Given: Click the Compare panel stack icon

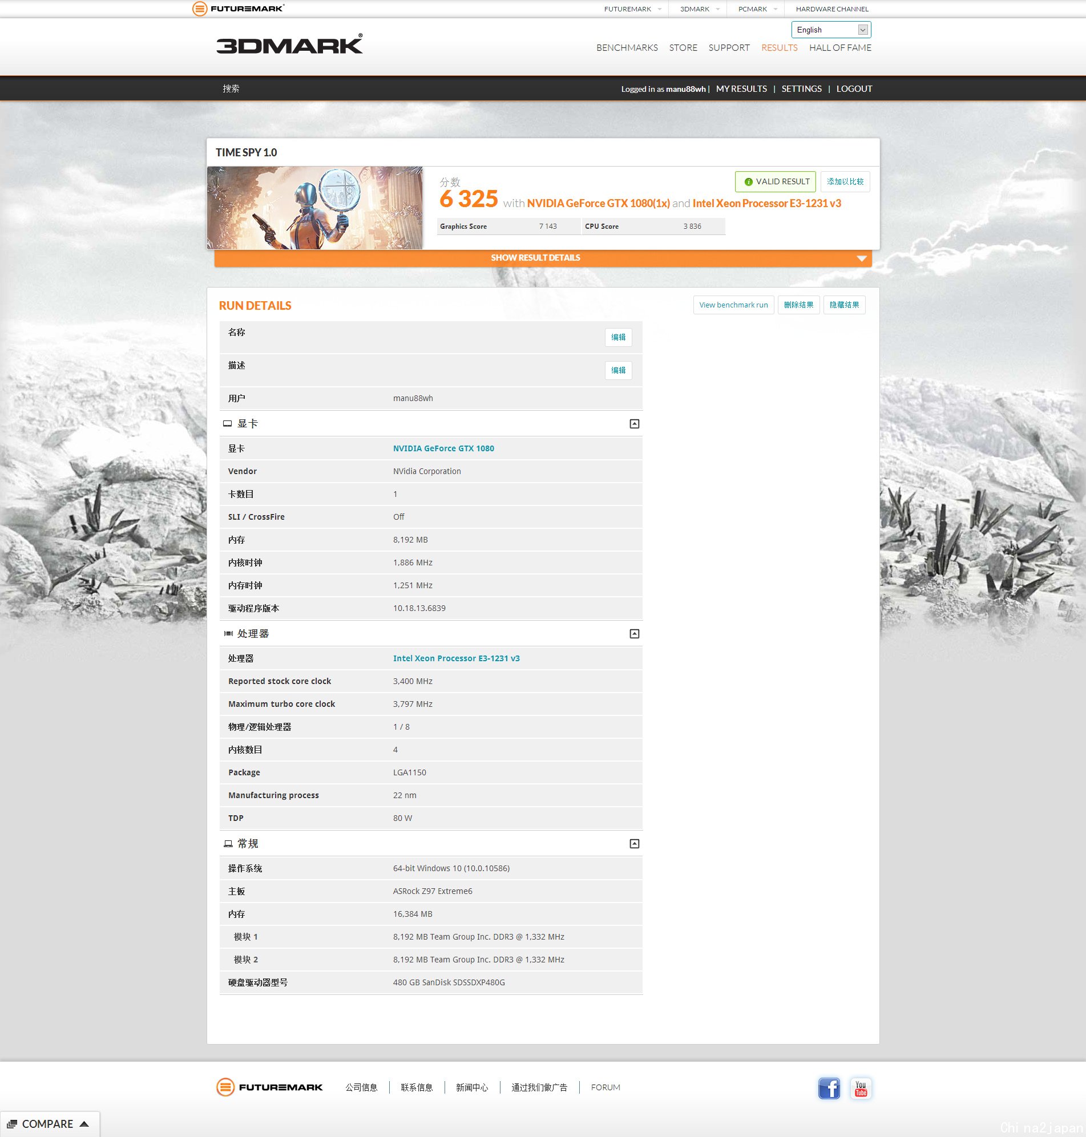Looking at the screenshot, I should pos(12,1124).
